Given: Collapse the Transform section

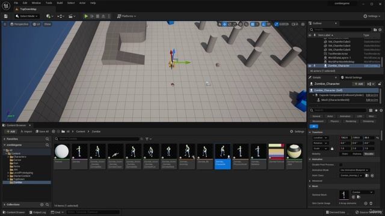Looking at the screenshot, I should [310, 132].
